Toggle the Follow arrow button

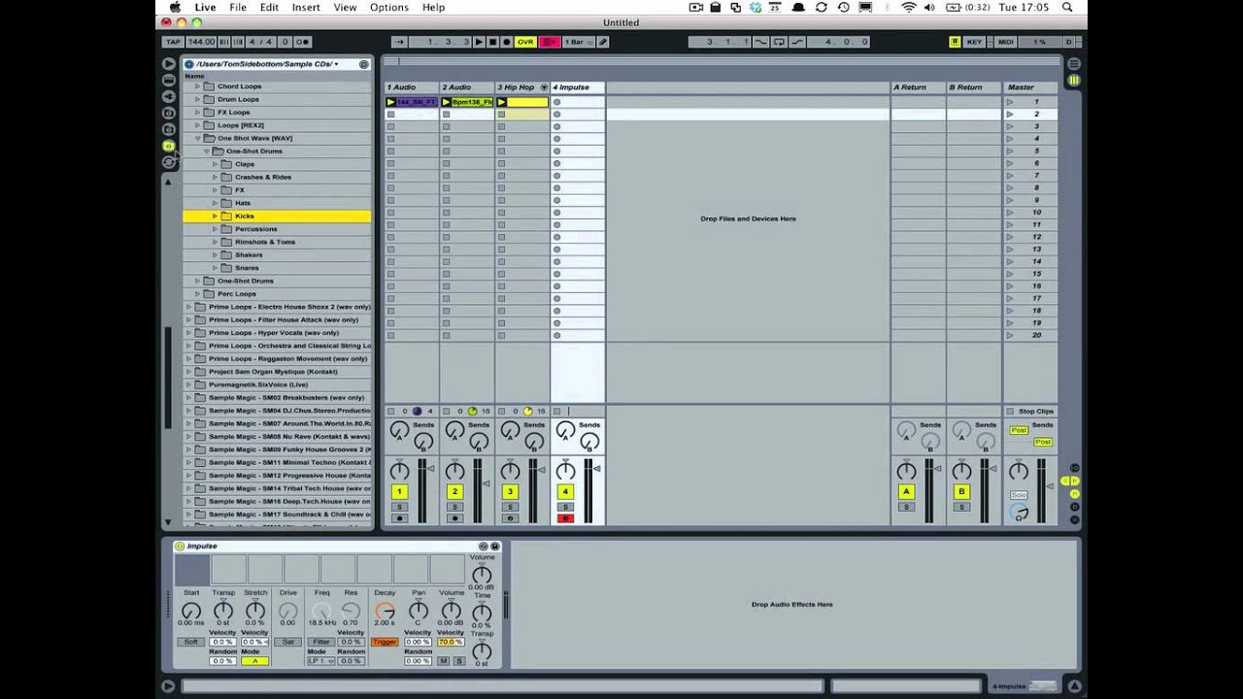[399, 42]
